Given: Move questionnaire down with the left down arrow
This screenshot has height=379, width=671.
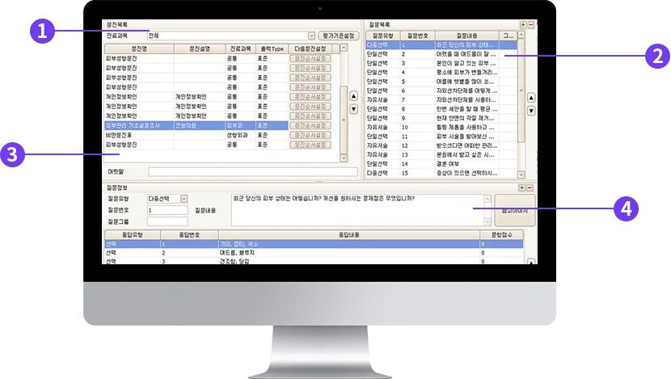Looking at the screenshot, I should click(353, 109).
